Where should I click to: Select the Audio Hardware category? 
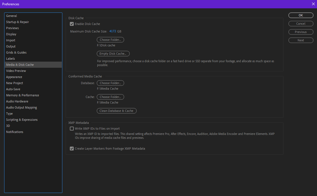[x=17, y=101]
